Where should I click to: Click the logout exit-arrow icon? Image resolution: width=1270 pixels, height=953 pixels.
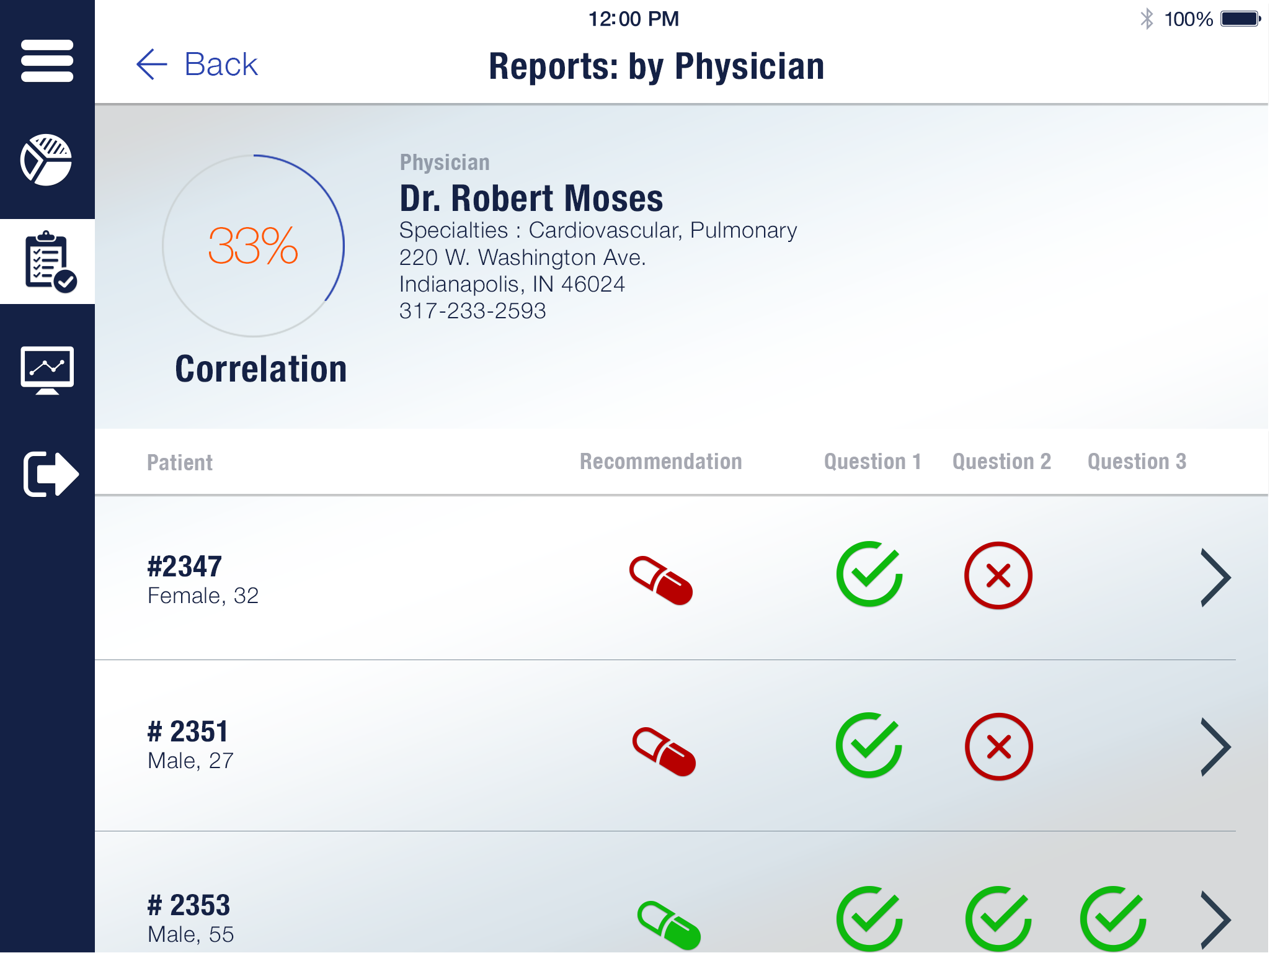point(50,474)
